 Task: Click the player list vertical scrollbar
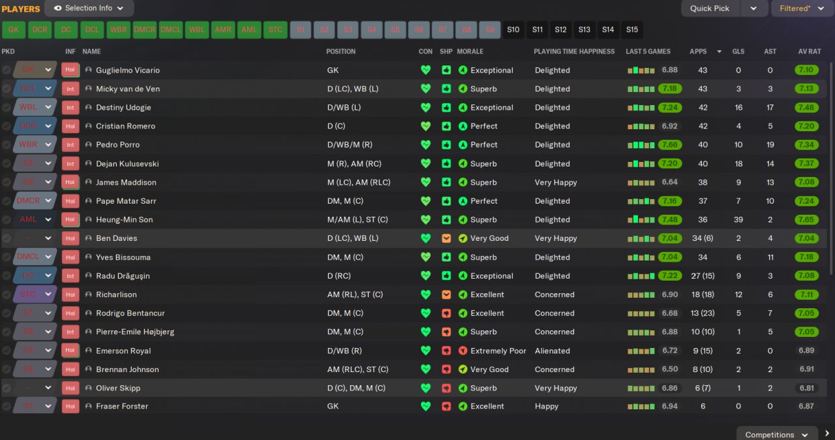831,170
